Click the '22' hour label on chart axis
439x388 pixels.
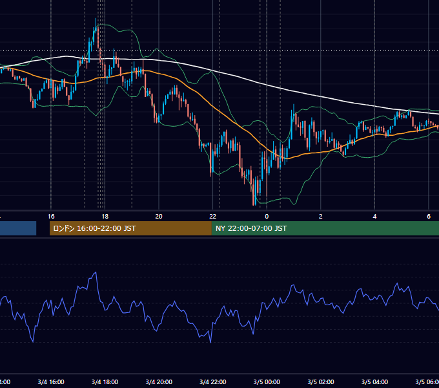pyautogui.click(x=213, y=217)
